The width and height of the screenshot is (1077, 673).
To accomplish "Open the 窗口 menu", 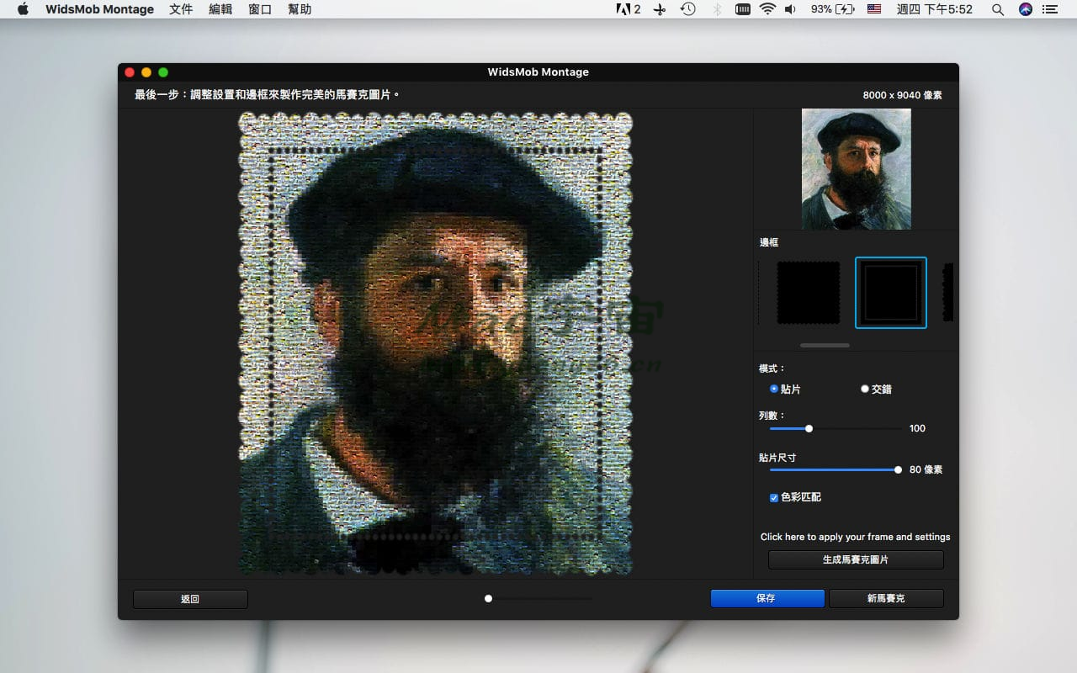I will [x=260, y=9].
